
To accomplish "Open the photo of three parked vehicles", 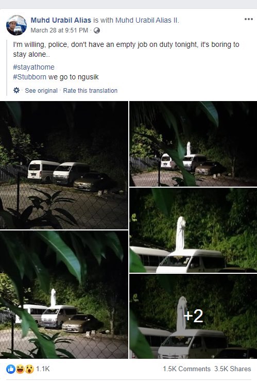I will (x=64, y=165).
